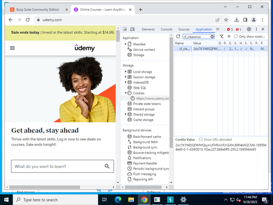The height and width of the screenshot is (205, 273).
Task: Open the Chrome tab search dropdown
Action: [x=225, y=7]
